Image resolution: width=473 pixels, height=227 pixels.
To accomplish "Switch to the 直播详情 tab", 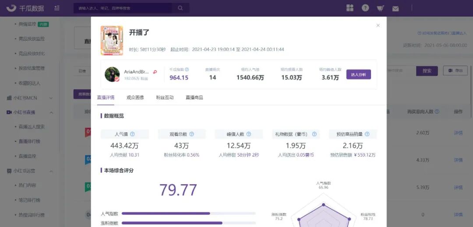I will point(106,98).
